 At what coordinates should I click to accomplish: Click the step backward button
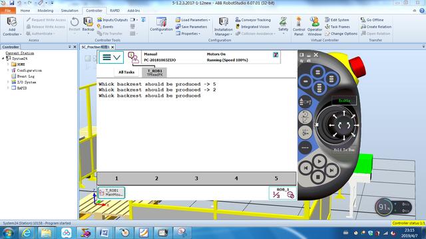pos(306,168)
